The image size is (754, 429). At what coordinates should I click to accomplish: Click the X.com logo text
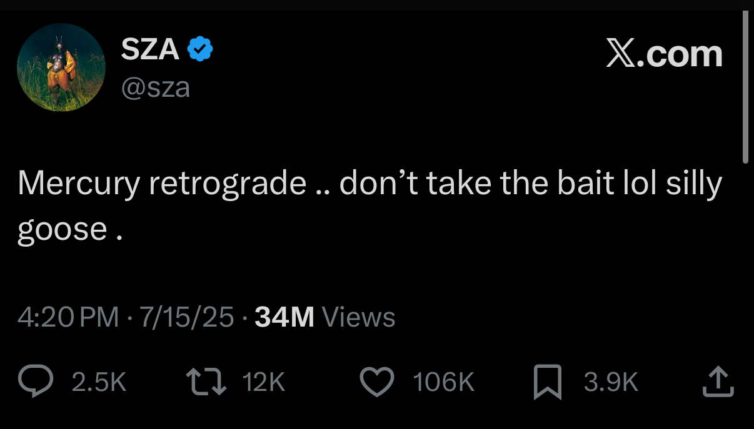[x=664, y=54]
